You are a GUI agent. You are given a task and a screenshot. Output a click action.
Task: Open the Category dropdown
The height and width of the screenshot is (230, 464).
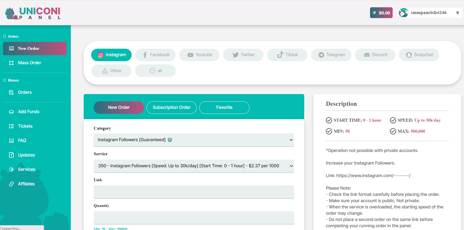tap(193, 140)
